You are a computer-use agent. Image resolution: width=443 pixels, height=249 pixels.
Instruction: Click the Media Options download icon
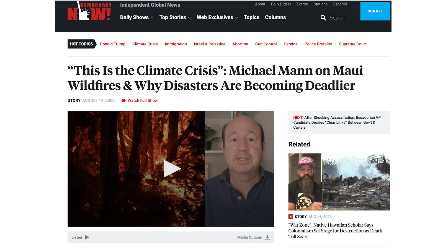[x=267, y=237]
